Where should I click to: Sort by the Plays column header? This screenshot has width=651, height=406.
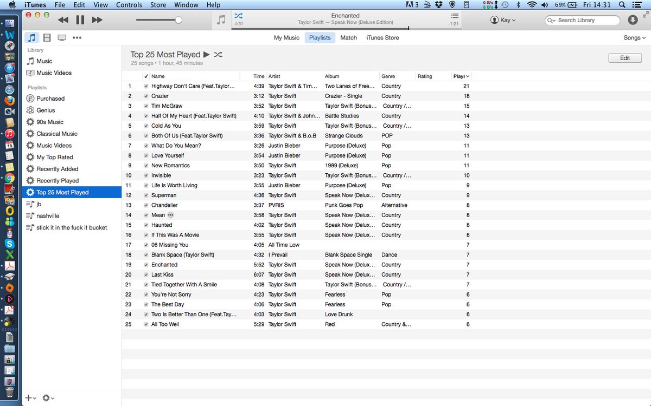[461, 76]
